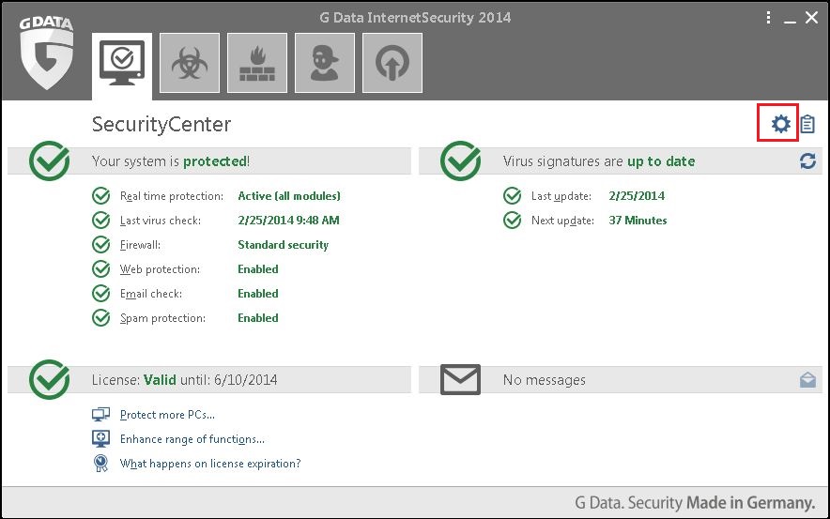
Task: Click License: Valid until 6/10/2014 header
Action: [x=184, y=380]
